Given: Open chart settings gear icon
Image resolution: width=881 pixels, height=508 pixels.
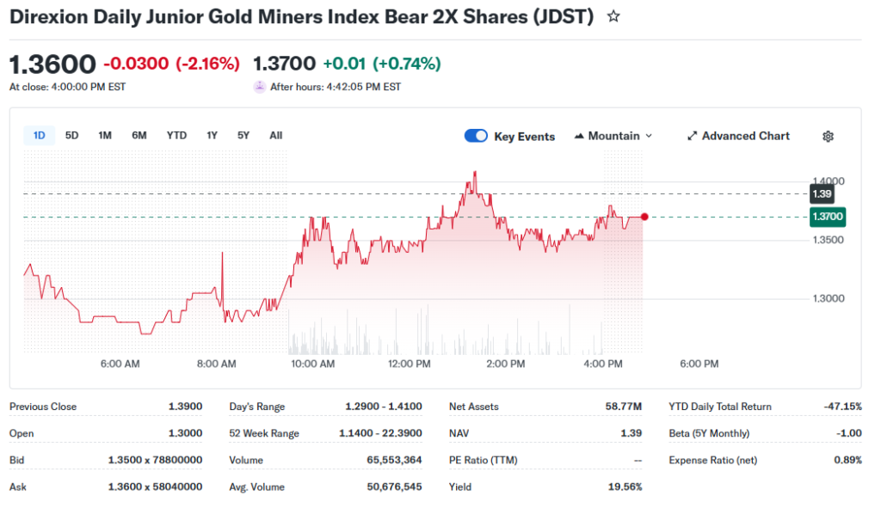Looking at the screenshot, I should point(828,136).
